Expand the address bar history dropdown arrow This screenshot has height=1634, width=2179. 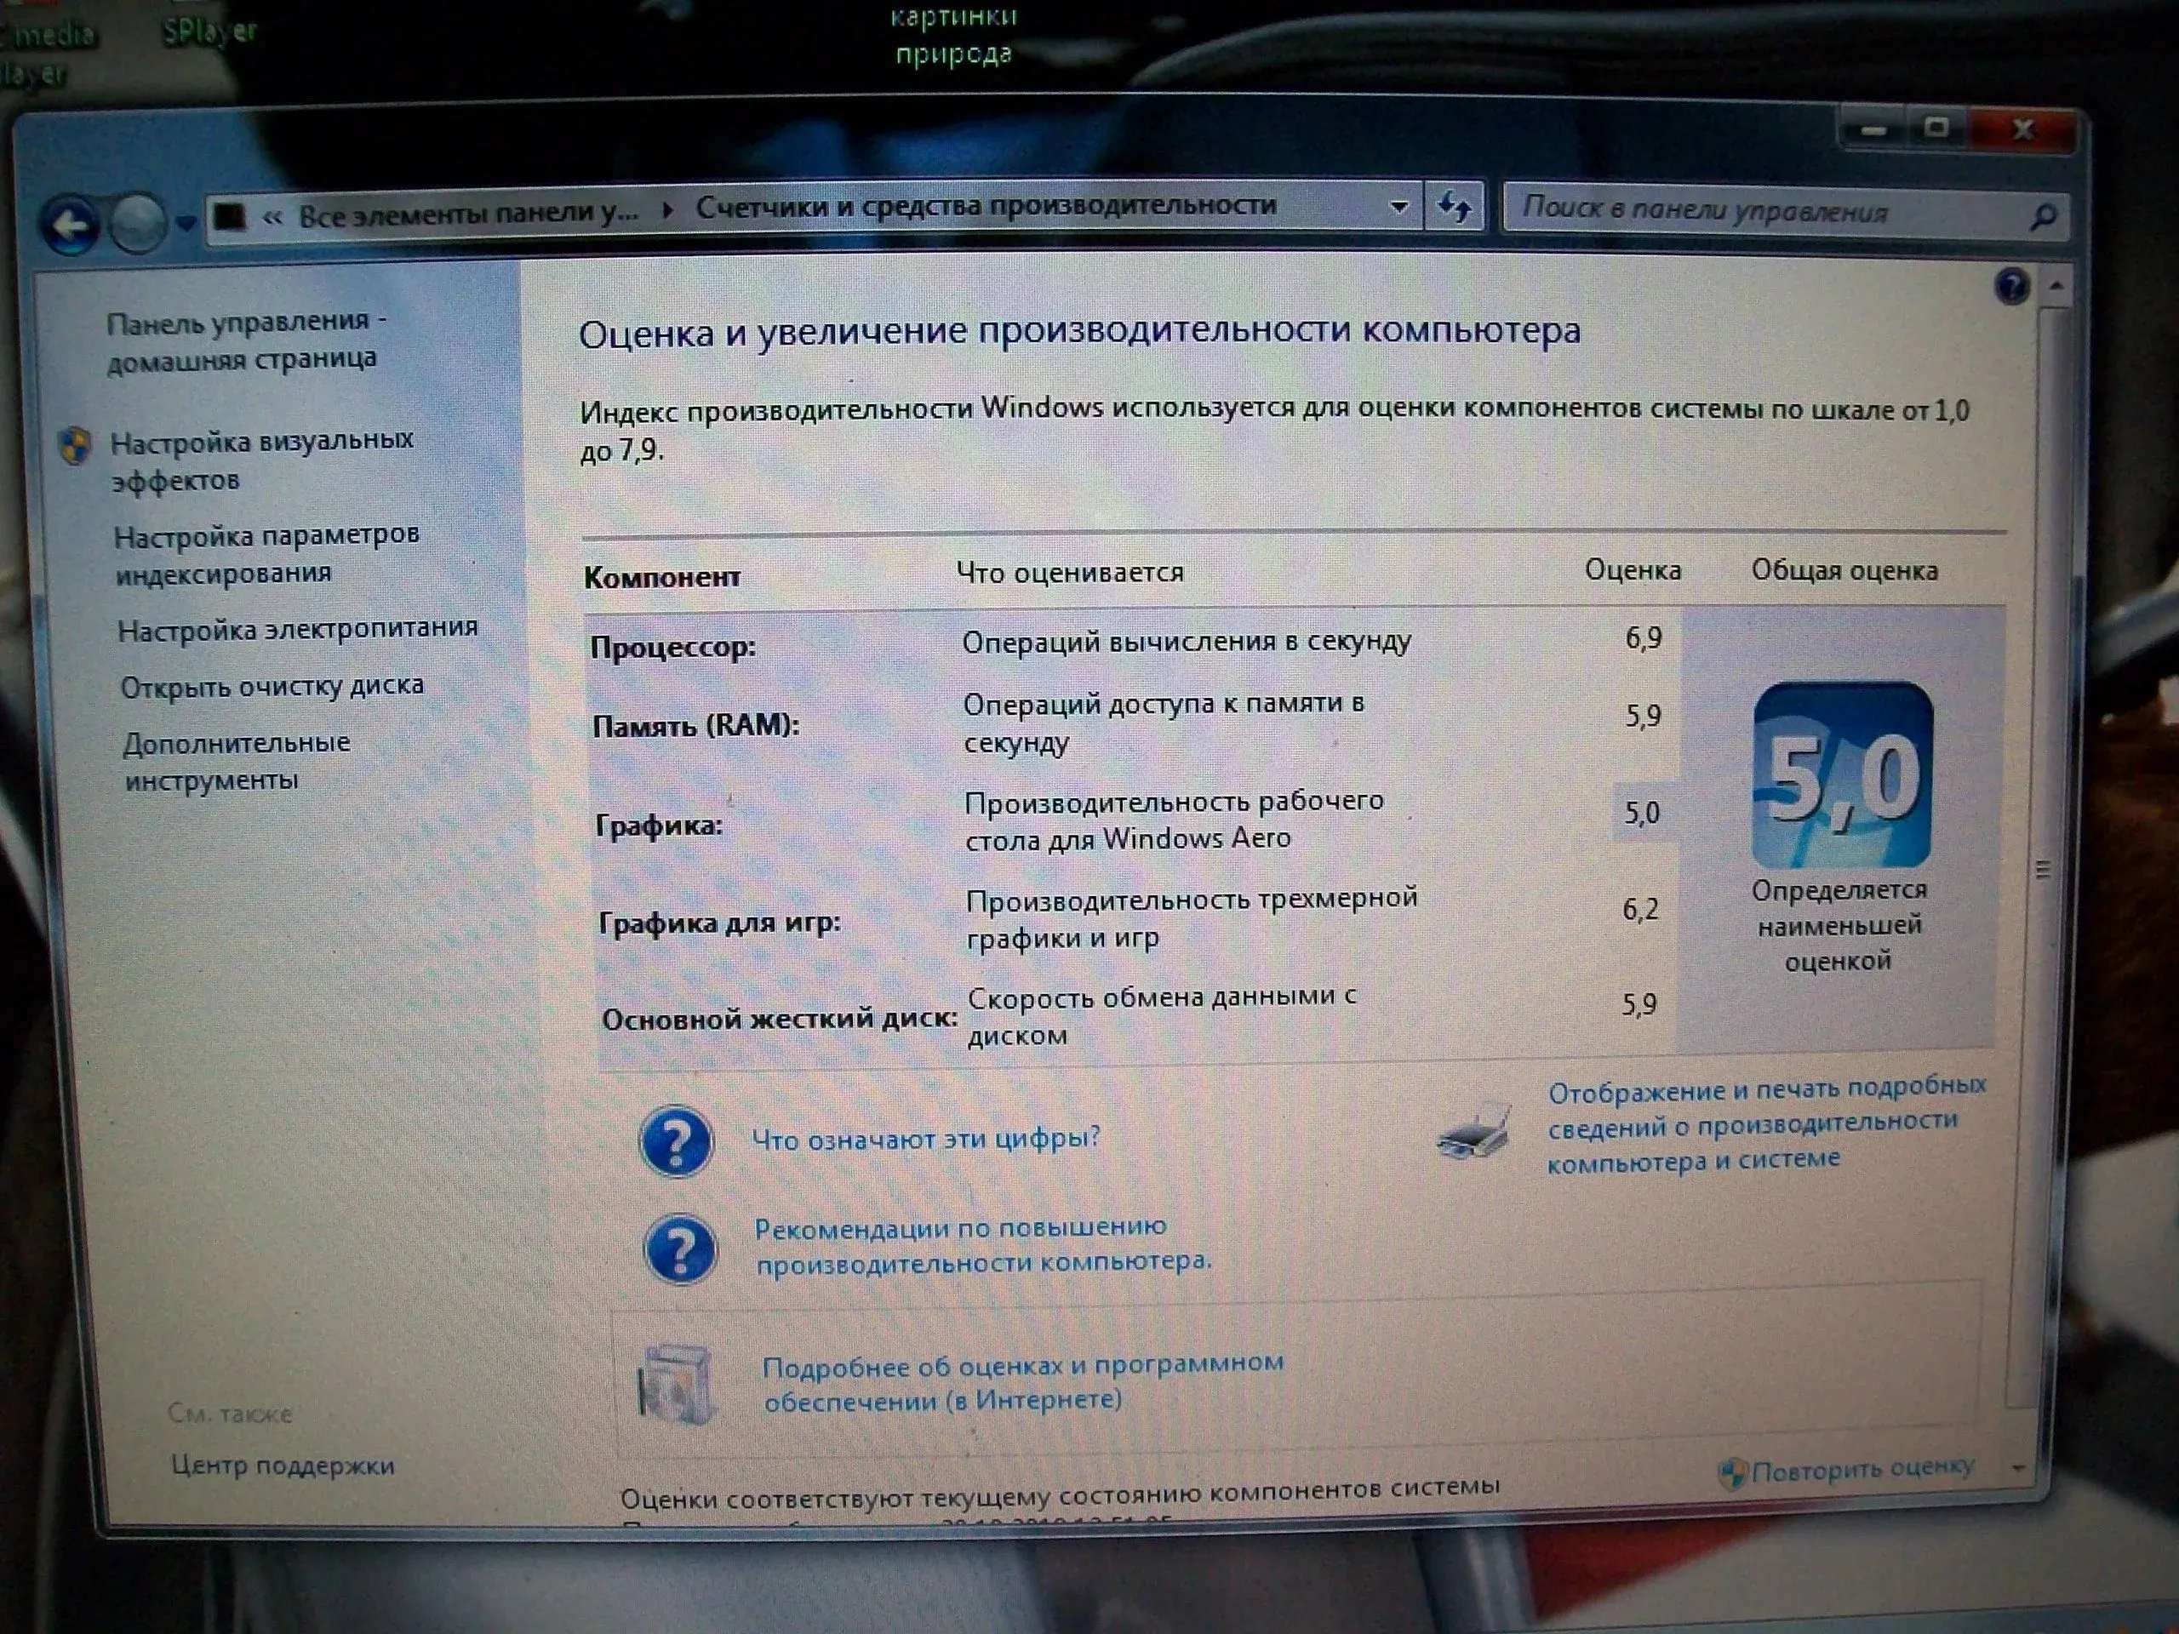1398,207
